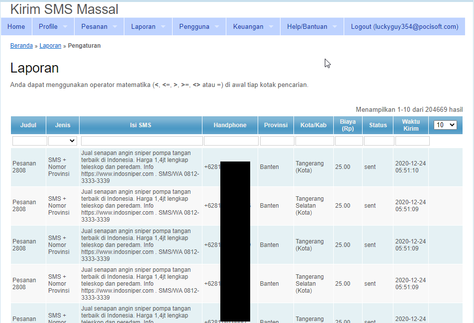
Task: Sort table by Jenis column header
Action: pyautogui.click(x=63, y=125)
